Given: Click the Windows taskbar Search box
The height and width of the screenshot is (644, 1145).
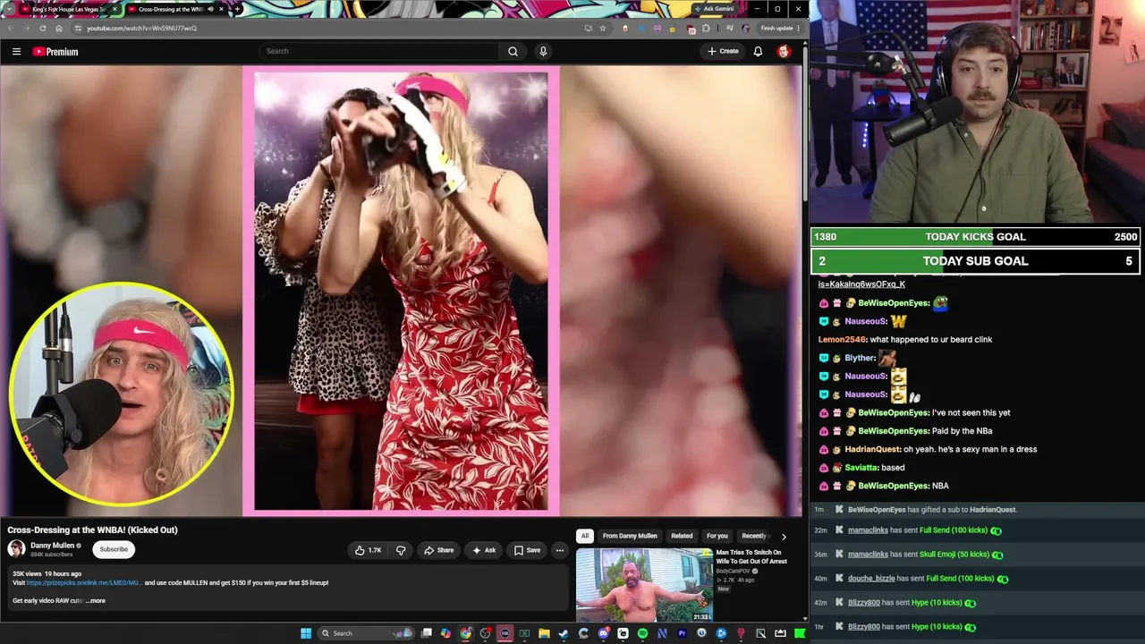Looking at the screenshot, I should 366,633.
